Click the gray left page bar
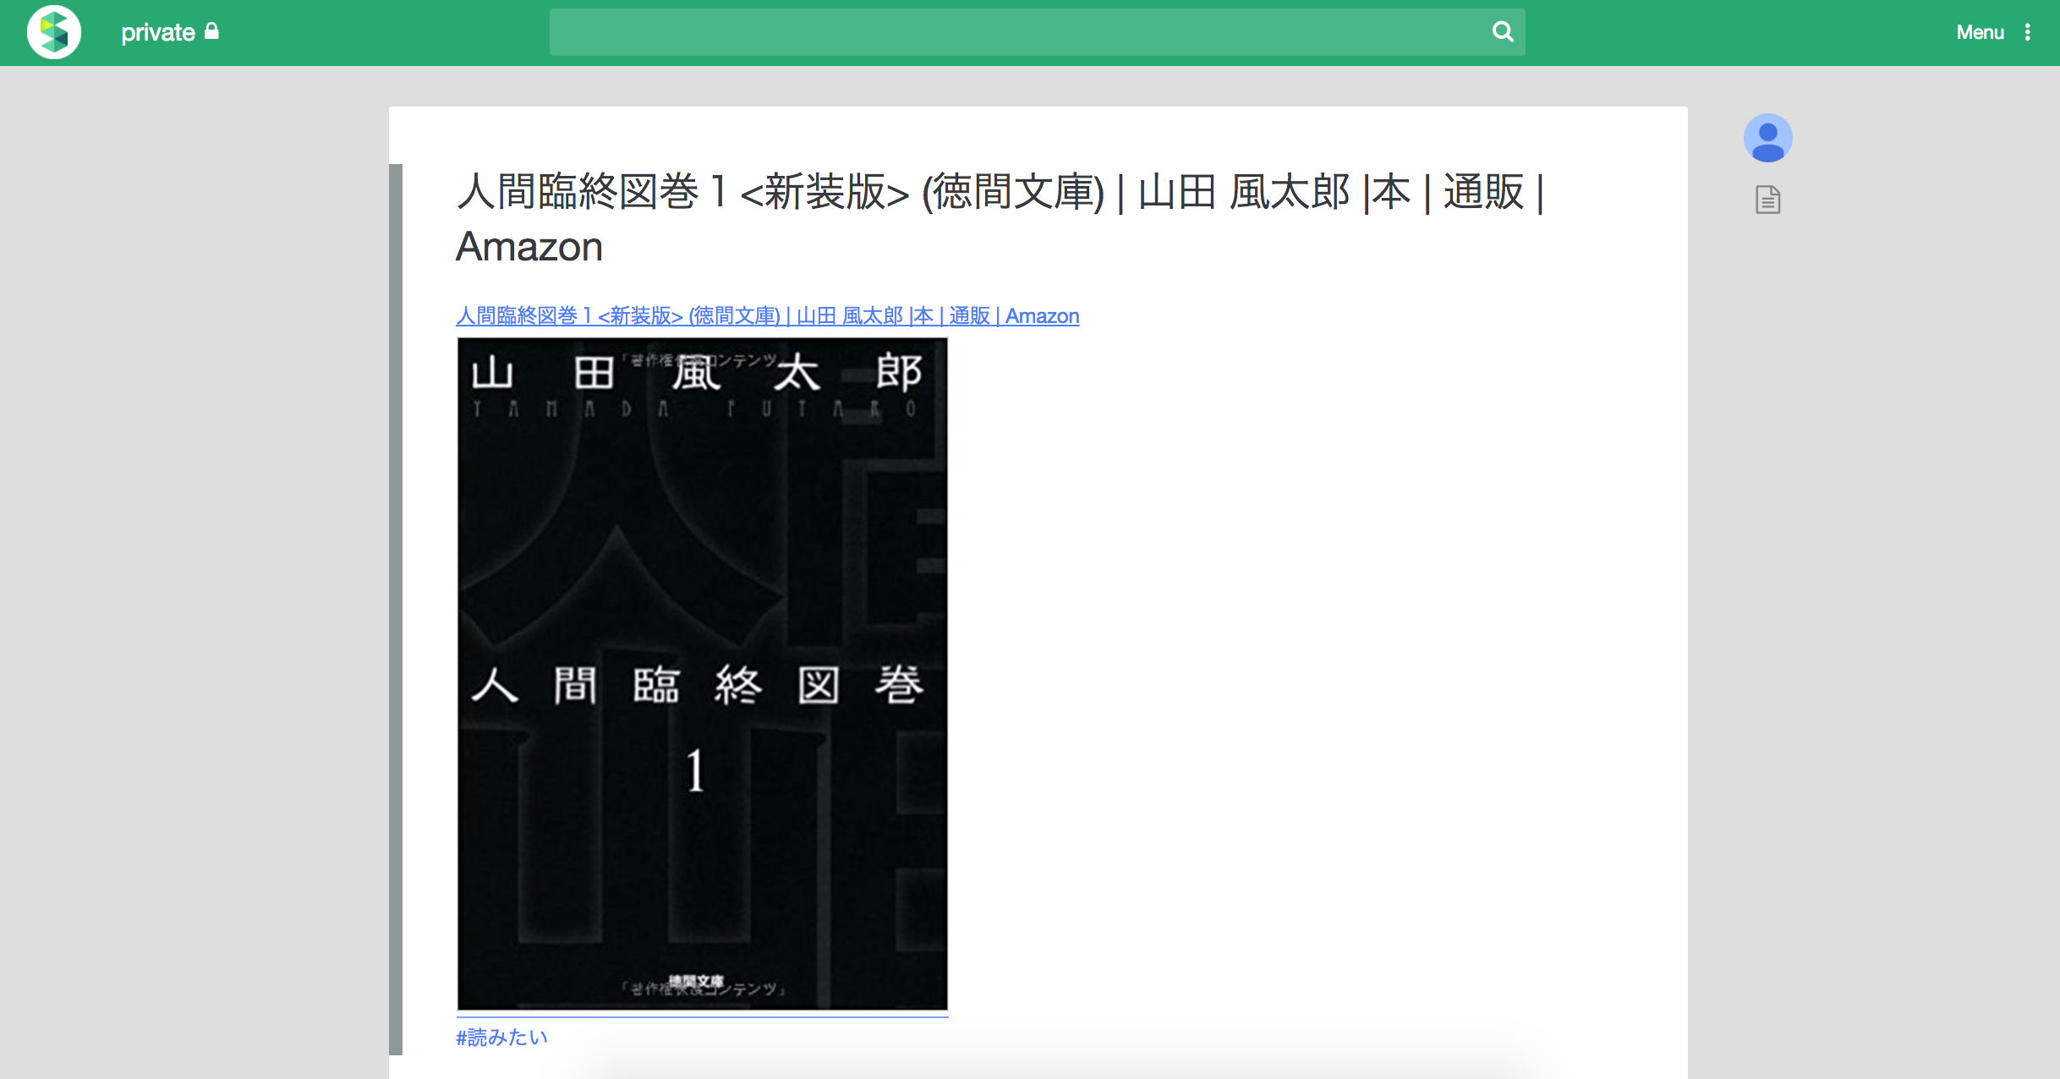The image size is (2060, 1079). click(x=395, y=609)
